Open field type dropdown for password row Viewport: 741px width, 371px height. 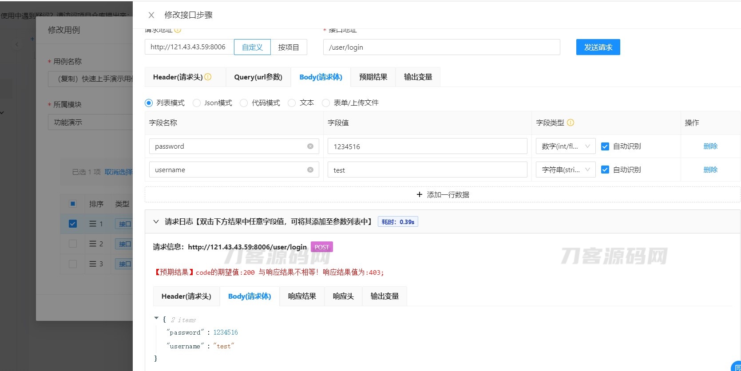(566, 146)
